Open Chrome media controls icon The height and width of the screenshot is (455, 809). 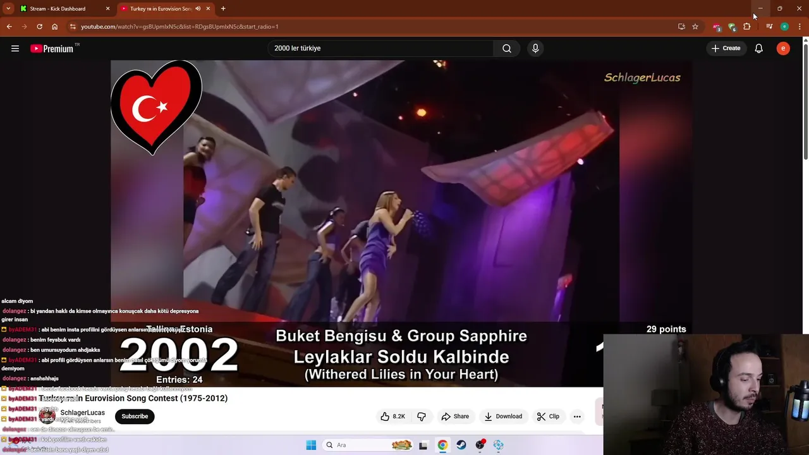click(769, 27)
